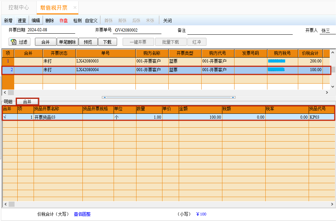Click the 单号 column header
The height and width of the screenshot is (221, 336).
106,53
